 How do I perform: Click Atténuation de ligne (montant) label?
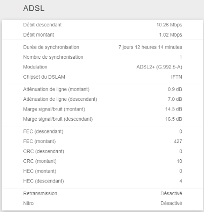click(x=56, y=89)
